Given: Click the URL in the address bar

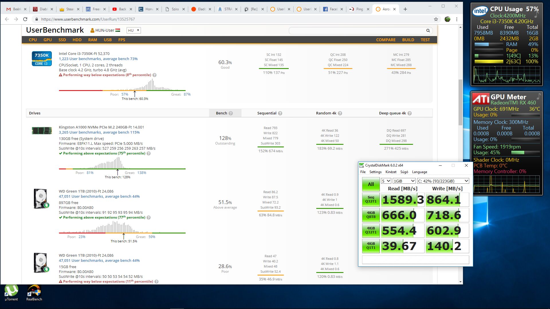Looking at the screenshot, I should coord(88,19).
